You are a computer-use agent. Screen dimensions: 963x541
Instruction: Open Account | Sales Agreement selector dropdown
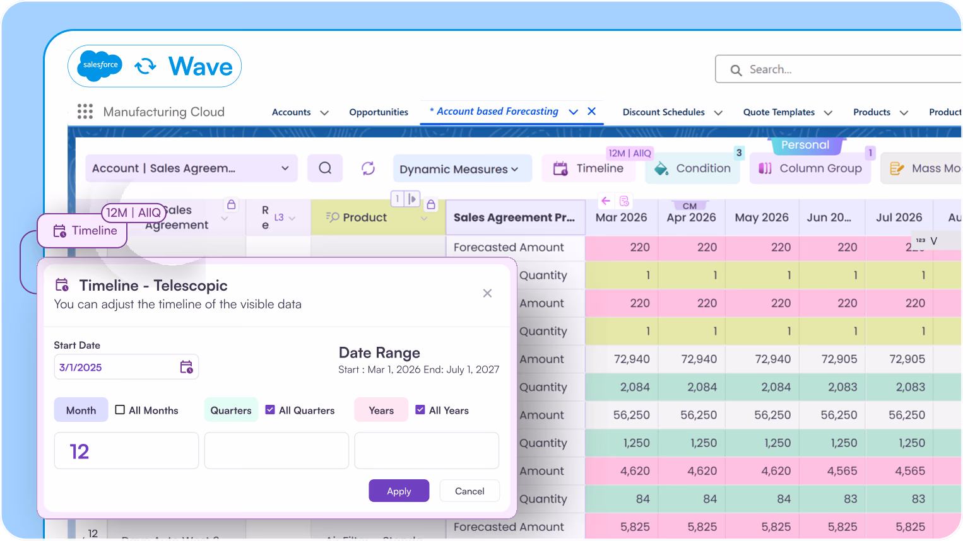pyautogui.click(x=191, y=168)
